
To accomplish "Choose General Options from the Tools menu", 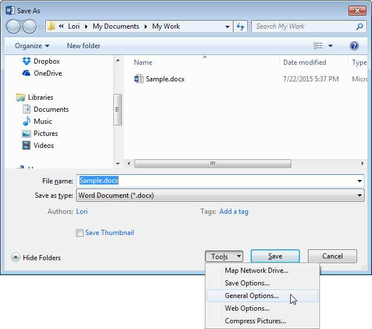I will pyautogui.click(x=252, y=296).
